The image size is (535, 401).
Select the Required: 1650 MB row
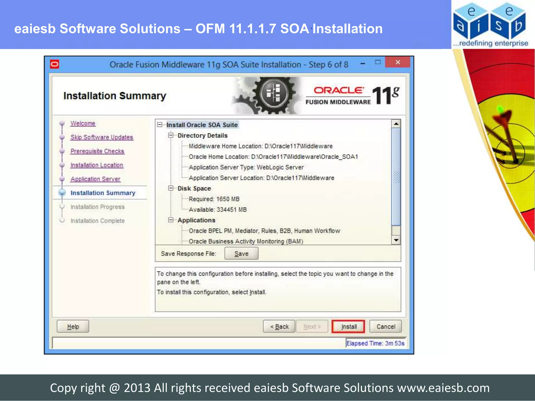click(214, 199)
